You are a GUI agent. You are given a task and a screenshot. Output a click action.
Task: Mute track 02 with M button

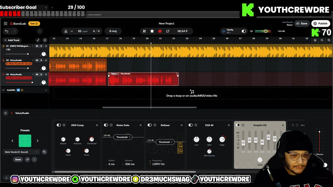click(x=37, y=60)
